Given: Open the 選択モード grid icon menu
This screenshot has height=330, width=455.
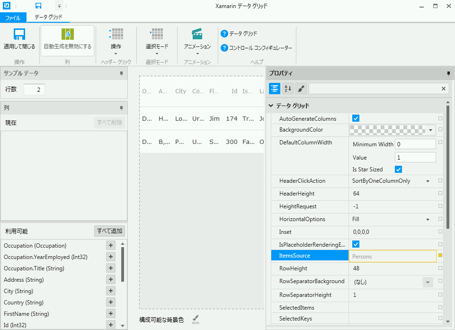Looking at the screenshot, I should (x=157, y=41).
